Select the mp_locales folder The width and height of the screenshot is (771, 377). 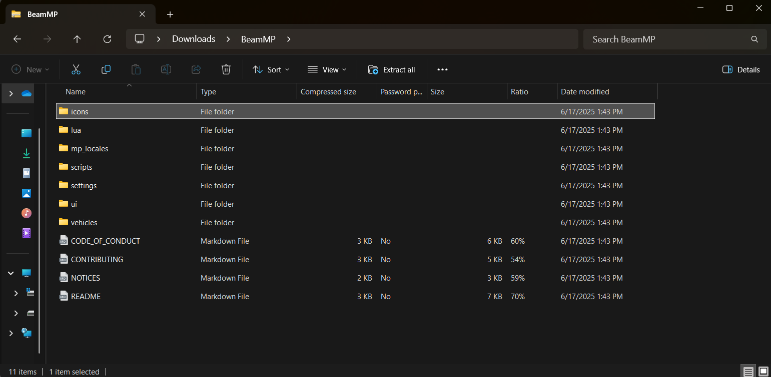coord(355,148)
